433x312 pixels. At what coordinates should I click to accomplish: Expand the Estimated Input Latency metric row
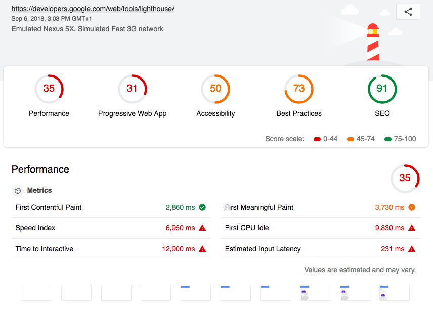tap(321, 249)
